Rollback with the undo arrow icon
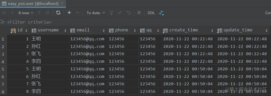This screenshot has height=96, width=271. [128, 13]
